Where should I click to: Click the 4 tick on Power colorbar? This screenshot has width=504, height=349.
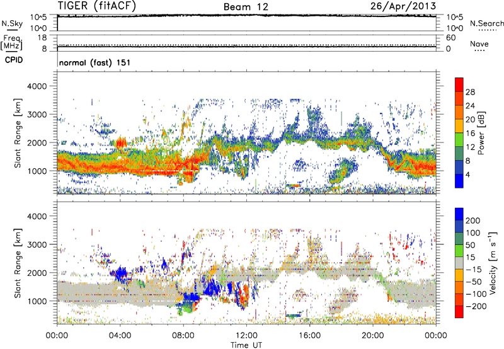click(x=468, y=174)
